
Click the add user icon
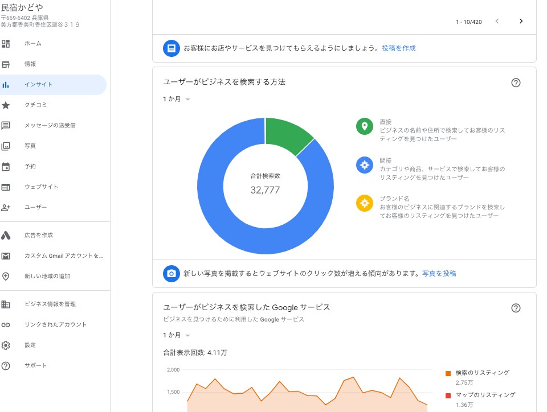pyautogui.click(x=6, y=208)
